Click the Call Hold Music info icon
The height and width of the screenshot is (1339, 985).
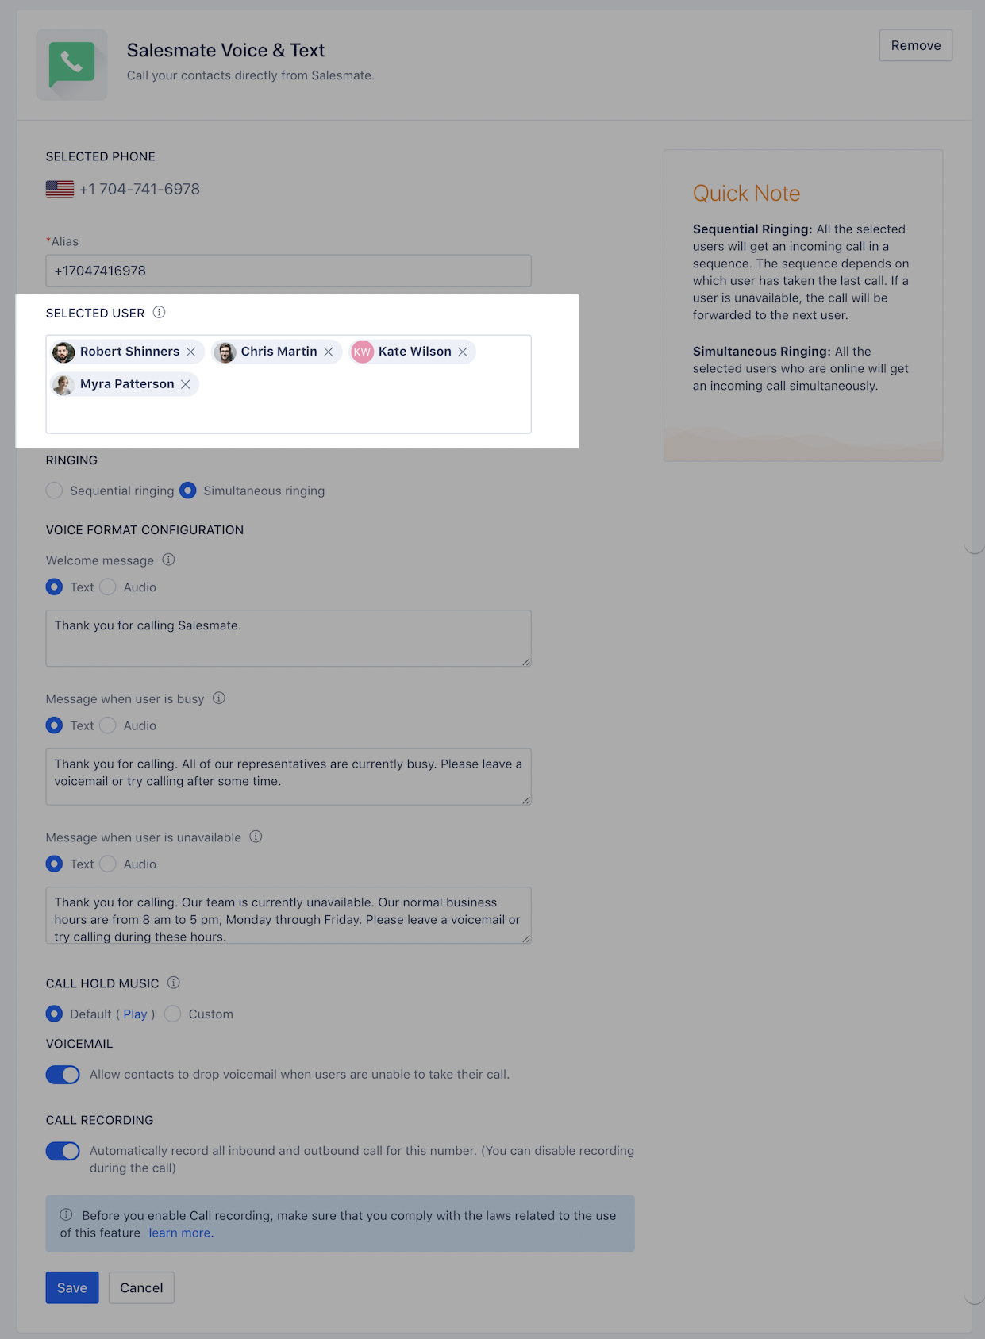(174, 983)
